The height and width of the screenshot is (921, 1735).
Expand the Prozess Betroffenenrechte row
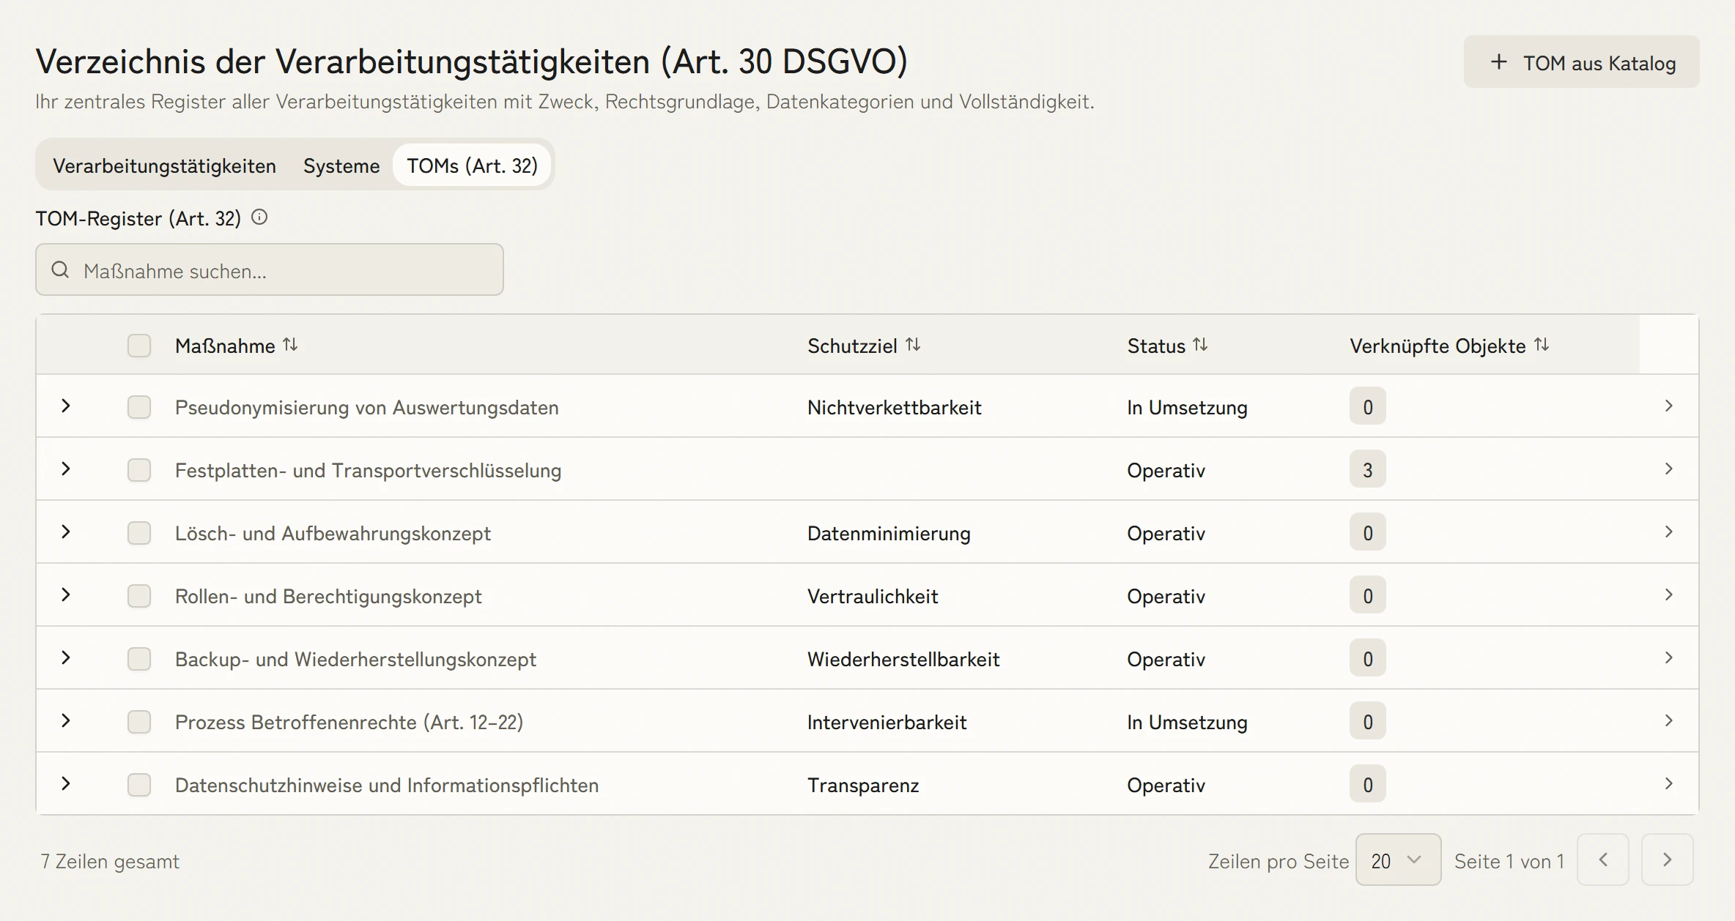point(66,720)
